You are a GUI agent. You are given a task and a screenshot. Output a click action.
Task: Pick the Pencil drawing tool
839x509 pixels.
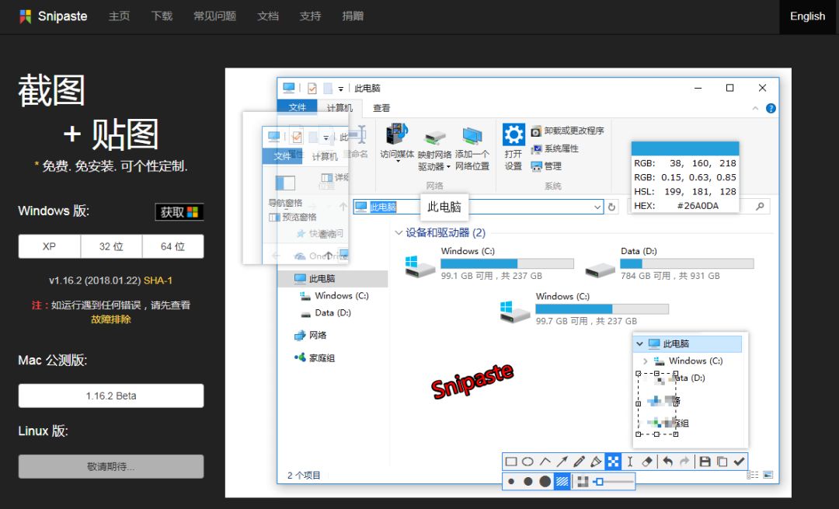[x=578, y=461]
